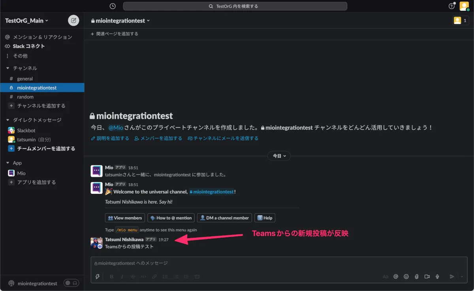The image size is (474, 291).
Task: Click チャンネルにメールを送信する link
Action: (x=223, y=138)
